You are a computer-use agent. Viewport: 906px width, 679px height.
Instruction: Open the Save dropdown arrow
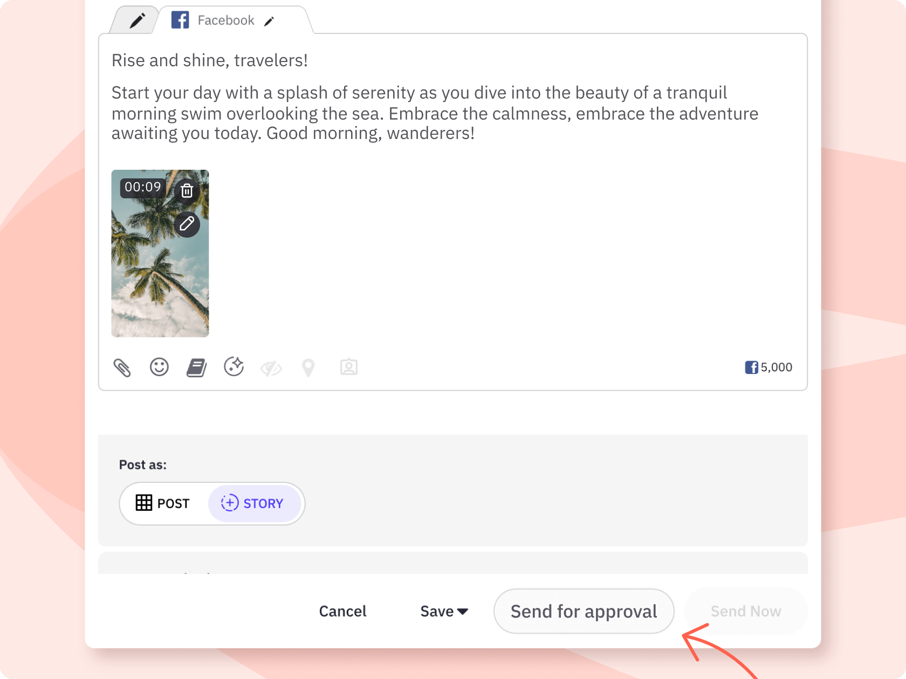click(x=462, y=612)
